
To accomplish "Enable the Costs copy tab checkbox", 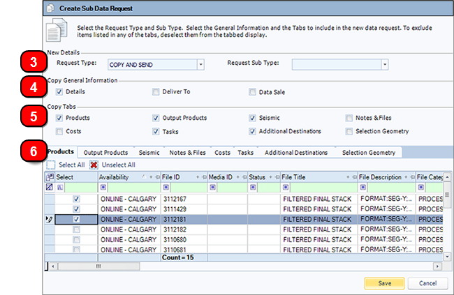I will tap(59, 132).
